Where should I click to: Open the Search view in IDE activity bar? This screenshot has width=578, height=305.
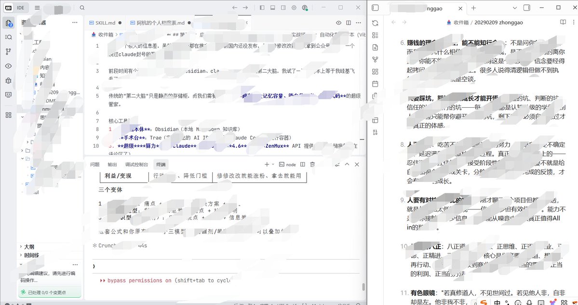9,37
